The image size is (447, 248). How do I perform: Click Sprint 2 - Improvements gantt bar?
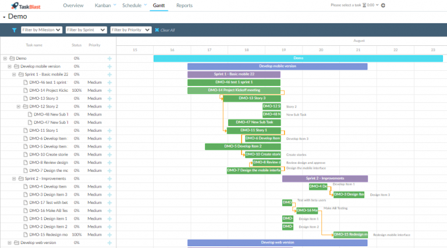pos(325,179)
